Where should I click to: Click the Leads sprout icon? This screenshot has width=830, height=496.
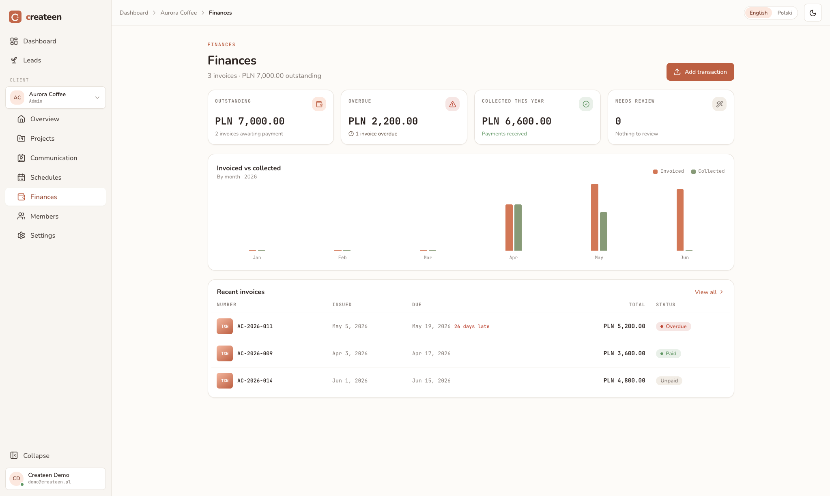click(x=14, y=60)
